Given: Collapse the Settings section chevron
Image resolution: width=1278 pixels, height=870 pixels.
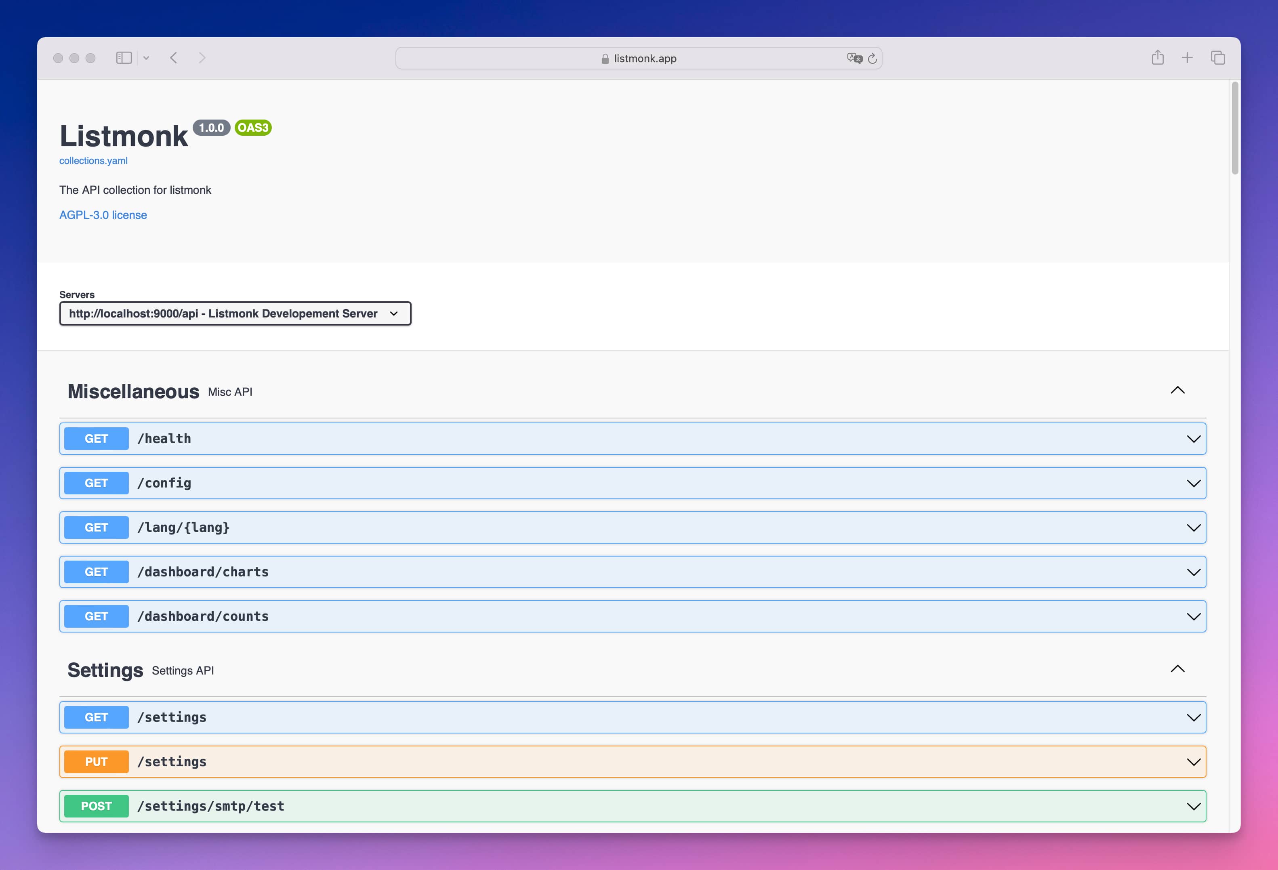Looking at the screenshot, I should click(x=1177, y=669).
